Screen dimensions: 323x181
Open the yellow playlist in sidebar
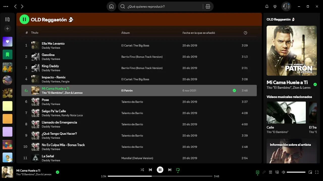tap(7, 106)
